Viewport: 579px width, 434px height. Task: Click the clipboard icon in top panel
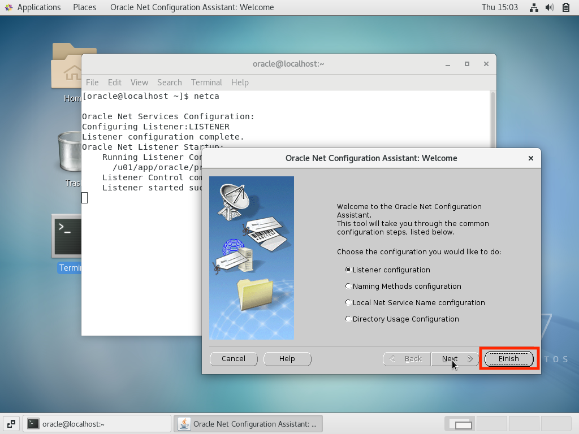(x=565, y=7)
